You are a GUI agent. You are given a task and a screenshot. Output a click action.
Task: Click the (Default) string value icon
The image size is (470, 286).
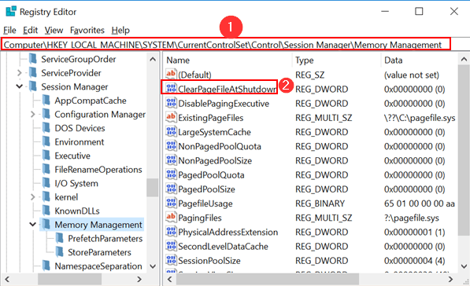[x=171, y=74]
